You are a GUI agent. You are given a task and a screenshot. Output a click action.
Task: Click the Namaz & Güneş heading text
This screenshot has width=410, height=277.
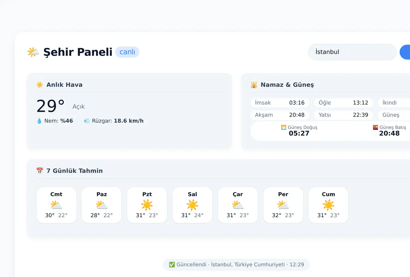coord(287,85)
